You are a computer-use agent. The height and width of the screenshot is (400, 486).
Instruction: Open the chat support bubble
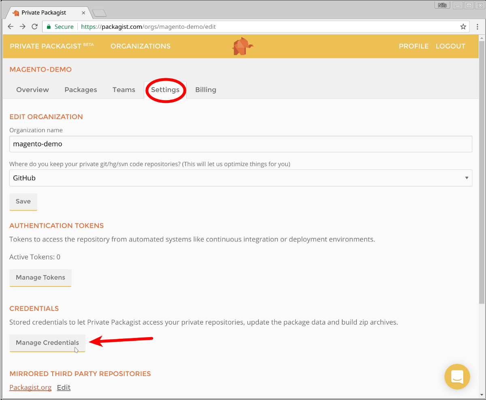[457, 377]
